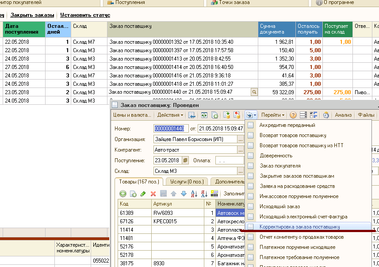379x267 pixels.
Task: Click Закрыть заказы button
Action: [x=32, y=15]
